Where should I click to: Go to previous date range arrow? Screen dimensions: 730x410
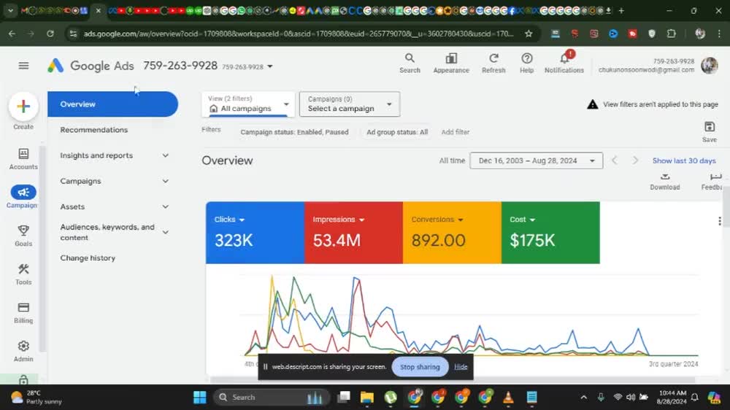(615, 160)
